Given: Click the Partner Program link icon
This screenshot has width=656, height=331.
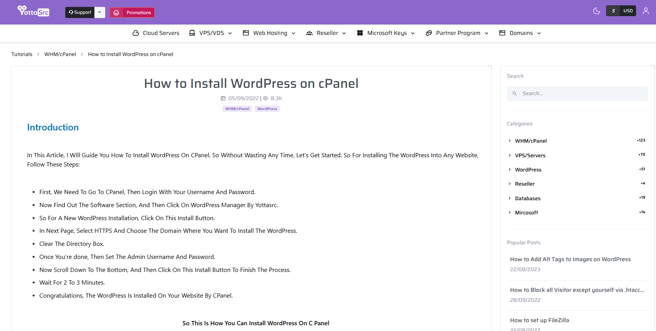Looking at the screenshot, I should (429, 33).
